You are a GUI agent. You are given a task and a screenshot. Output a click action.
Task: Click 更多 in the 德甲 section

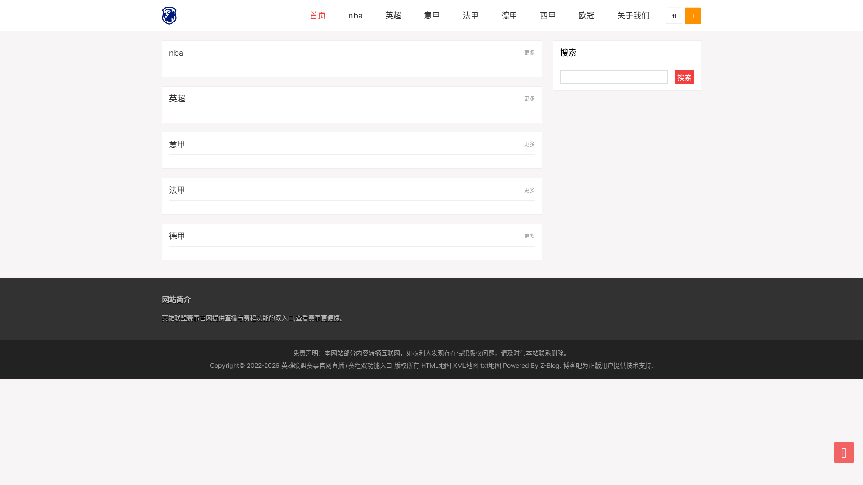(529, 236)
